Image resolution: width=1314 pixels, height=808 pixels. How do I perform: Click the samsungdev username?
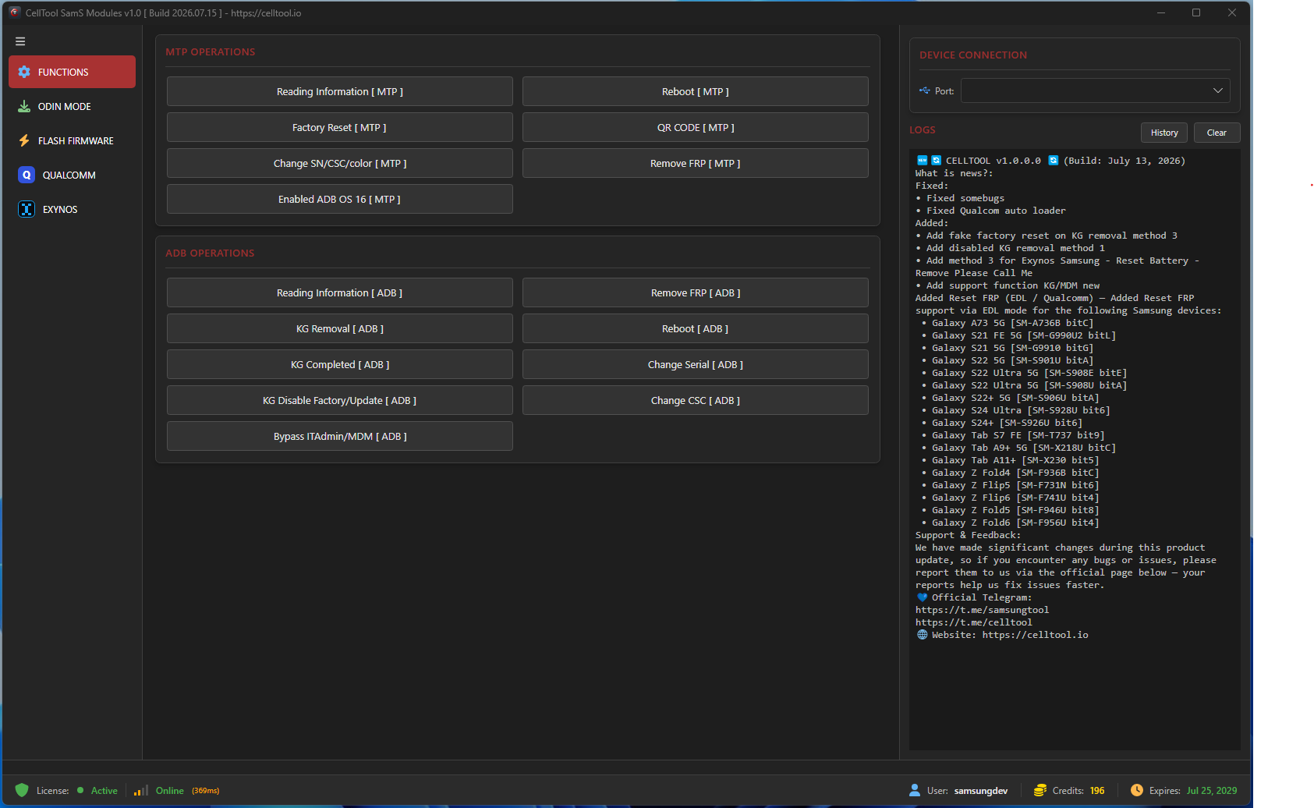click(x=981, y=790)
